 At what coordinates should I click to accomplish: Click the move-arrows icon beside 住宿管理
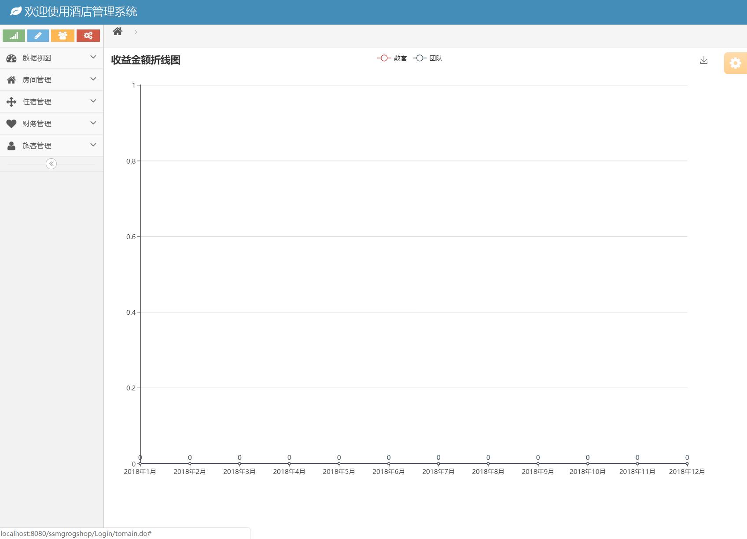11,102
